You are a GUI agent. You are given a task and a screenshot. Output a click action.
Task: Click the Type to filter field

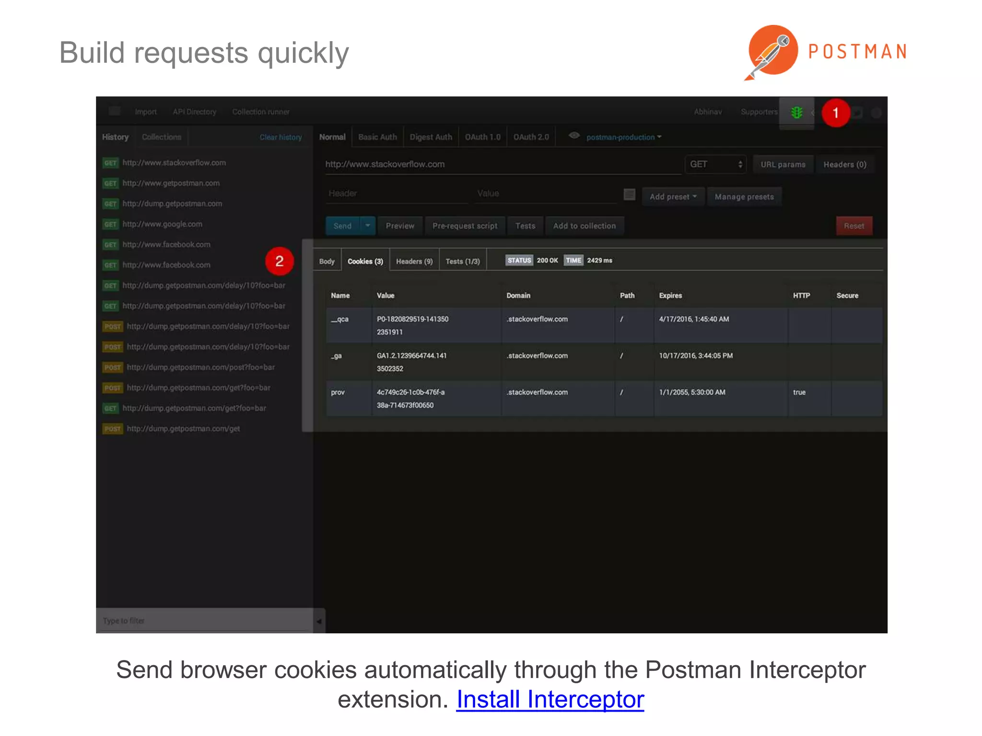point(205,621)
